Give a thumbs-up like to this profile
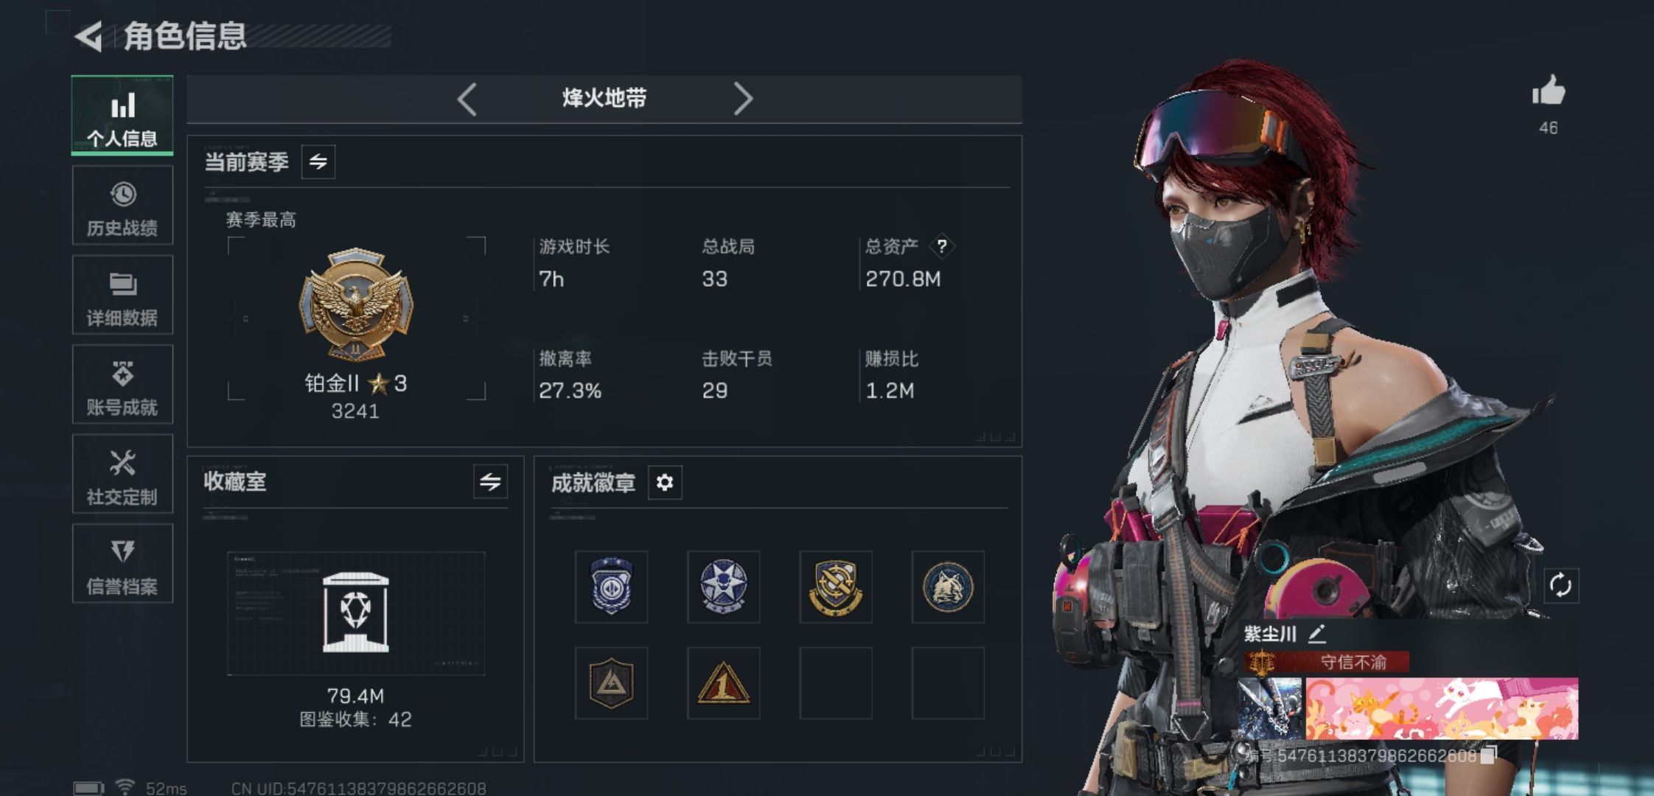Image resolution: width=1654 pixels, height=796 pixels. (x=1549, y=93)
